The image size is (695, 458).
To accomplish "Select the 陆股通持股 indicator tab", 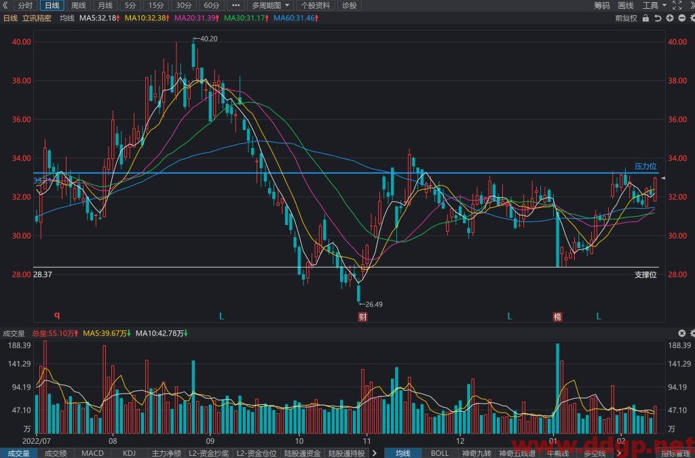I will (347, 453).
